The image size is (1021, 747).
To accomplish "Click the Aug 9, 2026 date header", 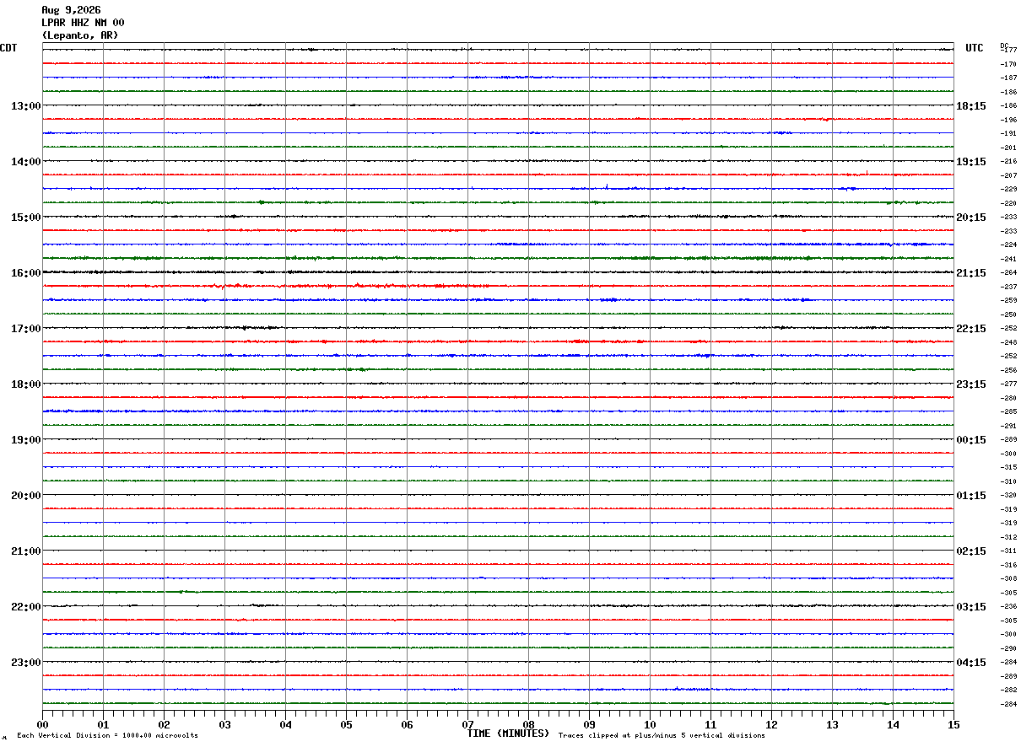I will tap(71, 10).
